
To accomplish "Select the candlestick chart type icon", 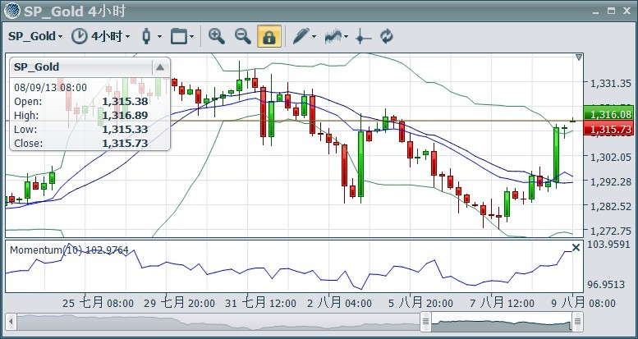I will (x=146, y=36).
